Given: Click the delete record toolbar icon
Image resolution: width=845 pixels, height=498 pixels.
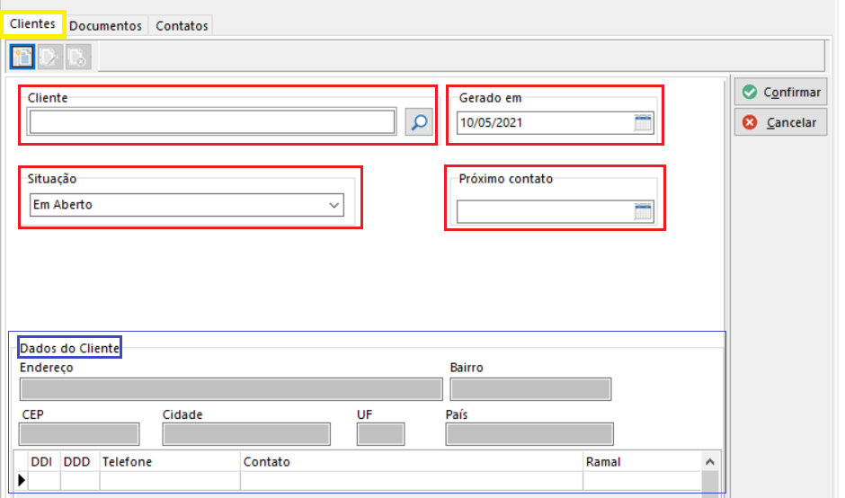Looking at the screenshot, I should pyautogui.click(x=78, y=57).
